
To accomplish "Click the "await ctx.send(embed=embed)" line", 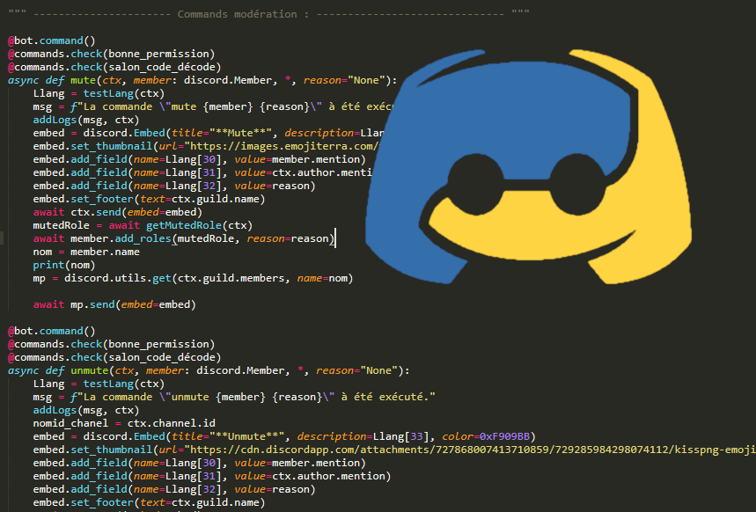I will click(118, 212).
